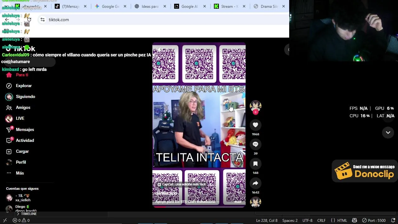Switch to the Ideas para tab
The width and height of the screenshot is (398, 224).
tap(150, 7)
